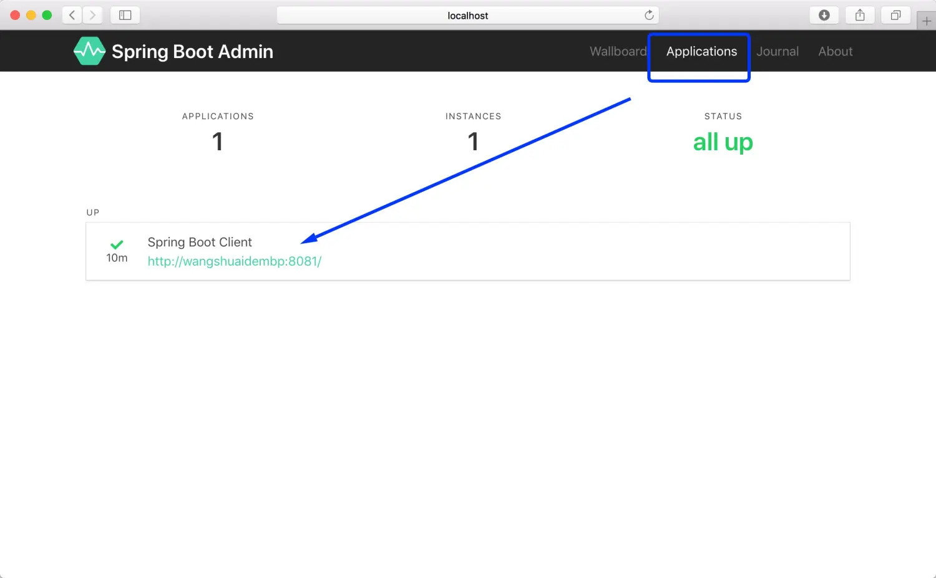Reload the page with the refresh icon
Image resolution: width=936 pixels, height=578 pixels.
click(x=649, y=15)
